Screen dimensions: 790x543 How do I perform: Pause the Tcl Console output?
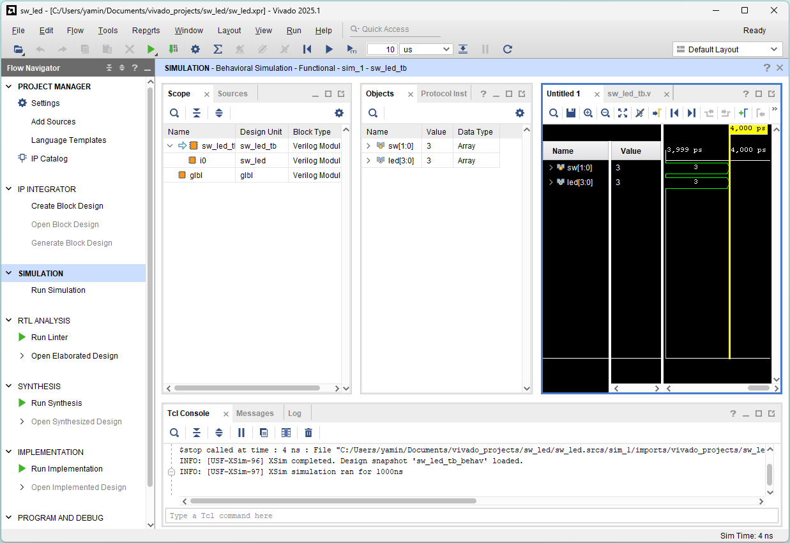coord(241,433)
